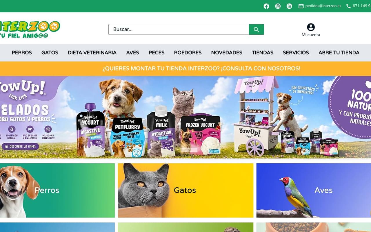Open ABRE TU TIENDA page
Image resolution: width=371 pixels, height=232 pixels.
(339, 52)
